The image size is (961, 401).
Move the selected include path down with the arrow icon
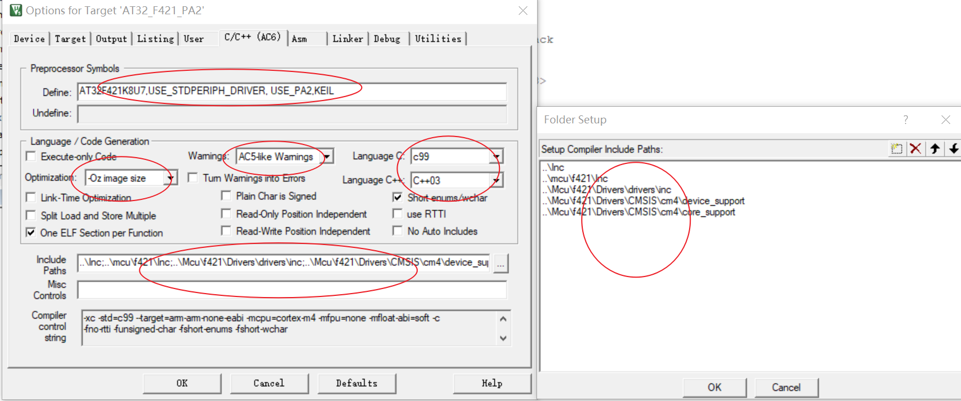point(954,149)
